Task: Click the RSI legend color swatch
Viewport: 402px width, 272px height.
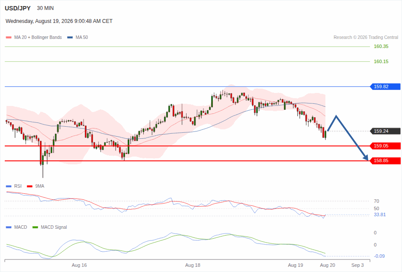Action: click(9, 186)
